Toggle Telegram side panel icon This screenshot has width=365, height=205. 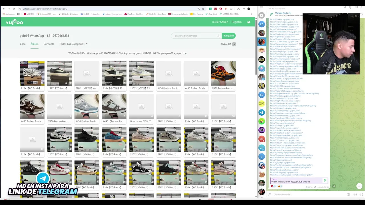pos(356,7)
